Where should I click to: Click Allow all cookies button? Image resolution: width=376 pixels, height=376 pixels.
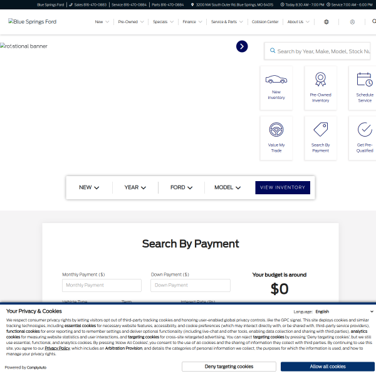click(328, 367)
